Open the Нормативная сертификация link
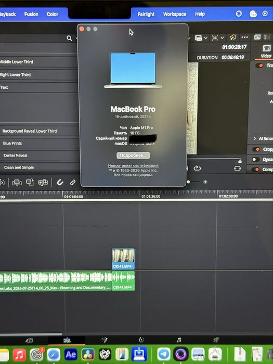The width and height of the screenshot is (273, 364). pos(133,166)
